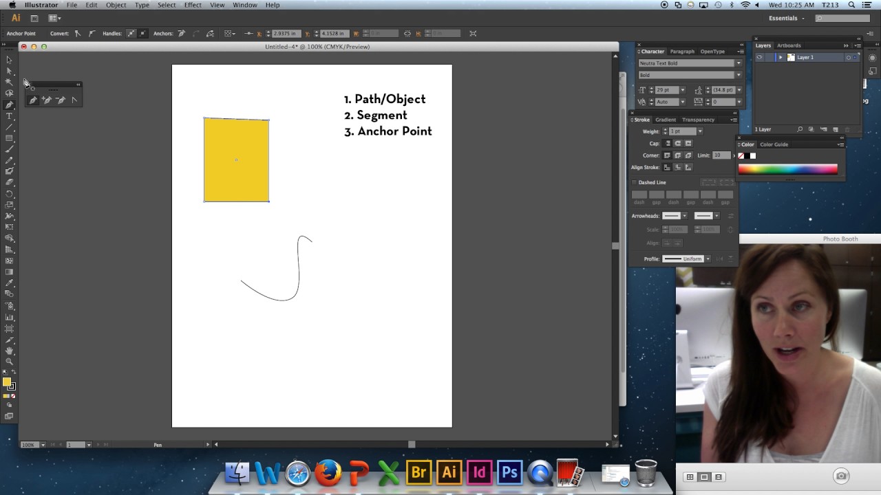
Task: Select Round Cap stroke option
Action: point(678,143)
